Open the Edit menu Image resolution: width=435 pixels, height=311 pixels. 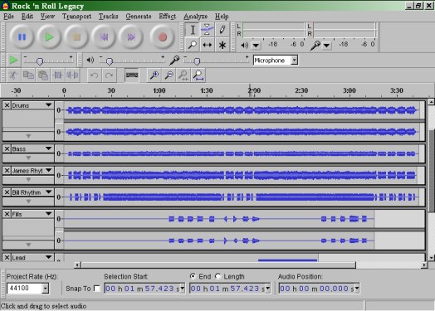point(27,17)
